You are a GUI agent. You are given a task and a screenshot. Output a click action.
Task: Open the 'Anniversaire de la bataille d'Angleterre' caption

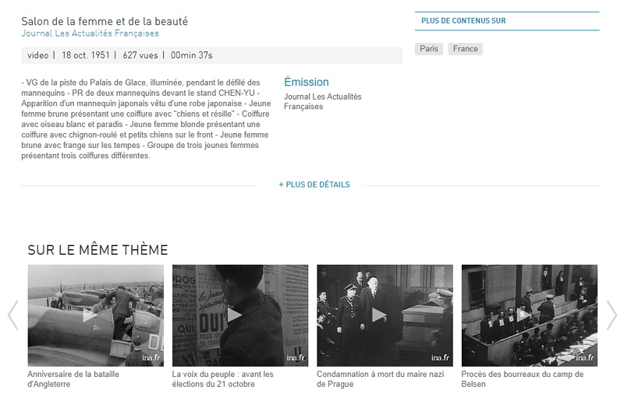coord(73,378)
